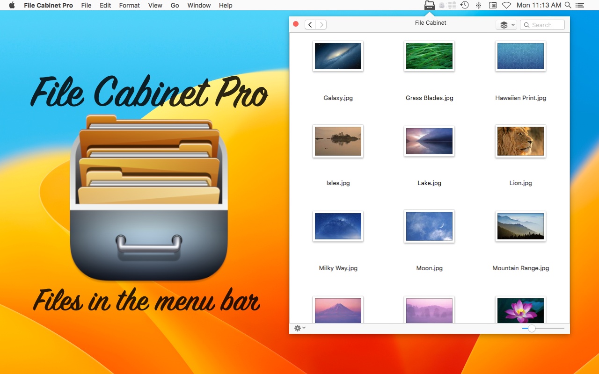
Task: Open Spotlight search in the menu bar
Action: click(568, 5)
